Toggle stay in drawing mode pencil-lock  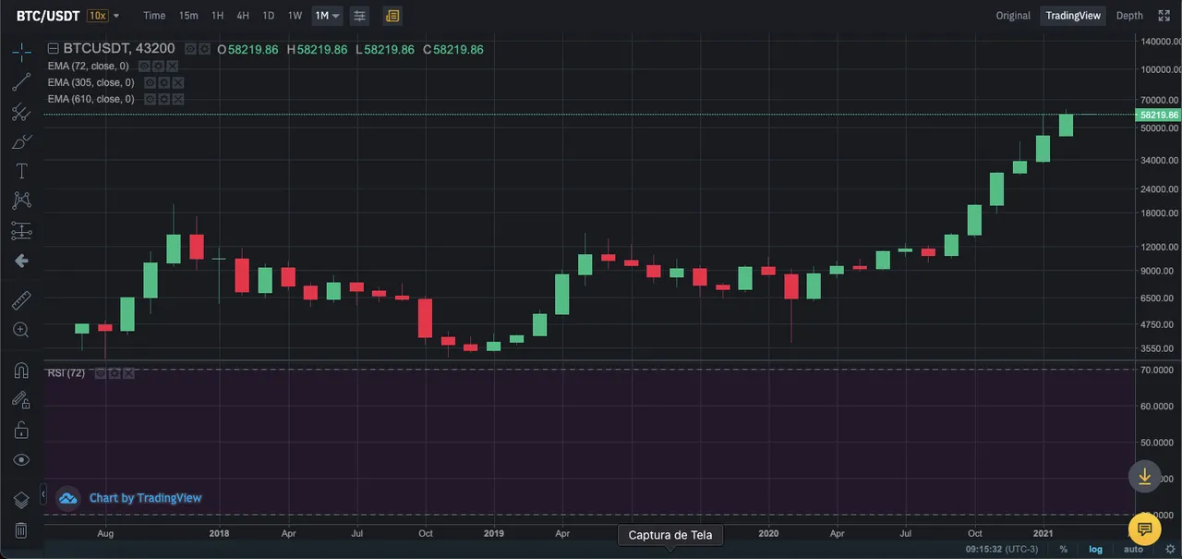pos(21,400)
